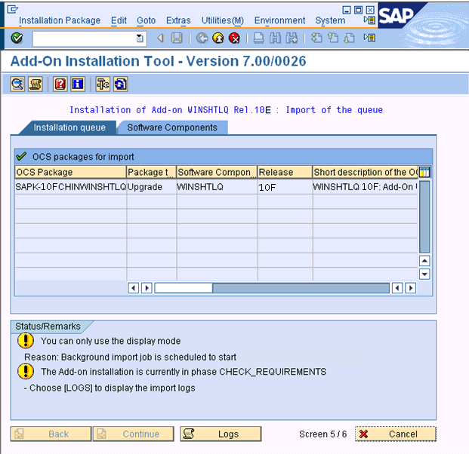Click the display magnifier icon in application toolbar
This screenshot has width=469, height=454.
tap(17, 84)
